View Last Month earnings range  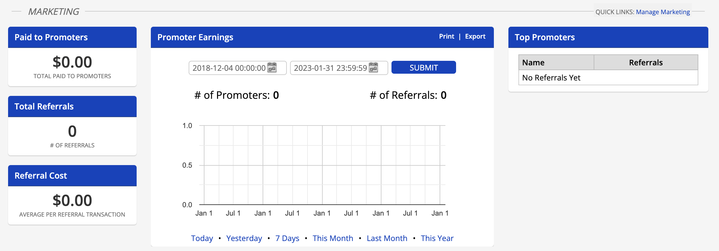387,238
